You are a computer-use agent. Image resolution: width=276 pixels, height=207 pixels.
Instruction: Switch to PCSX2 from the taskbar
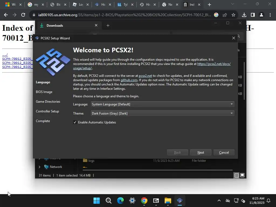tap(180, 201)
